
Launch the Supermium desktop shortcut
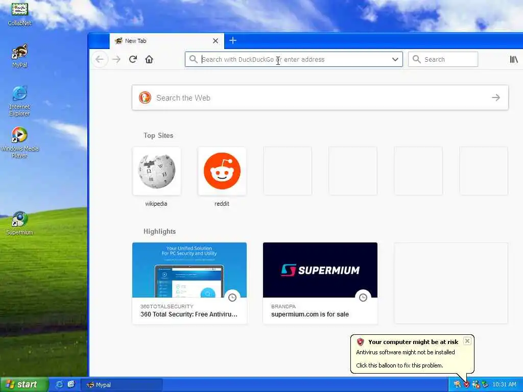tap(20, 224)
